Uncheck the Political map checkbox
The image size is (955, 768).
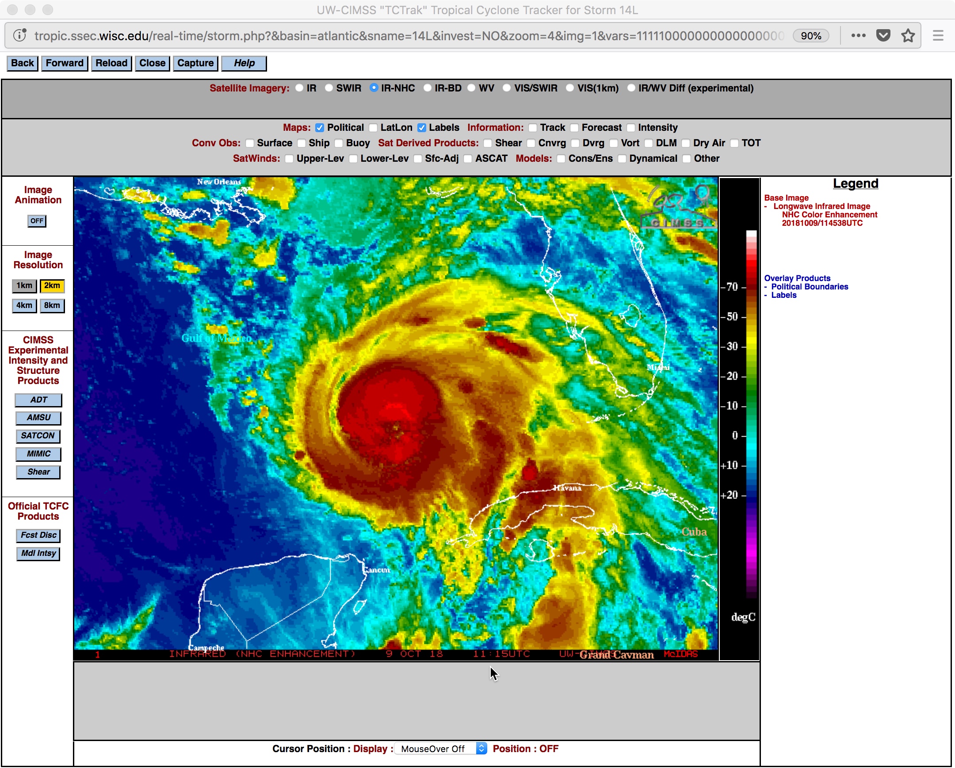(x=319, y=128)
